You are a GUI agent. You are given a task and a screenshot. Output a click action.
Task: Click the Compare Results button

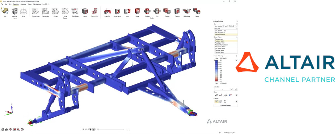click(225, 106)
